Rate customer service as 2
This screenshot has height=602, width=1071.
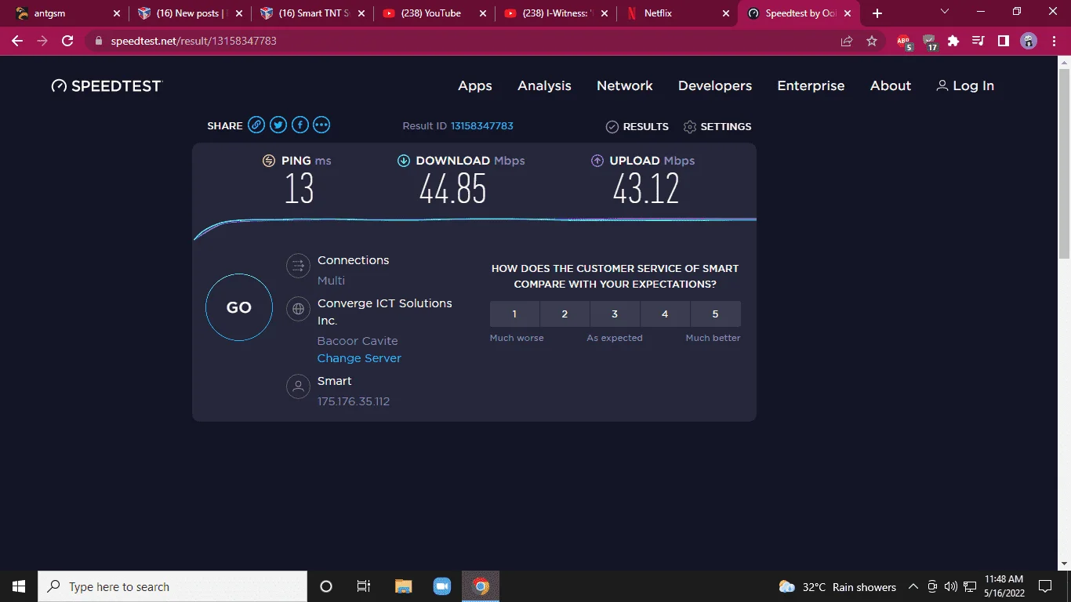(x=565, y=314)
